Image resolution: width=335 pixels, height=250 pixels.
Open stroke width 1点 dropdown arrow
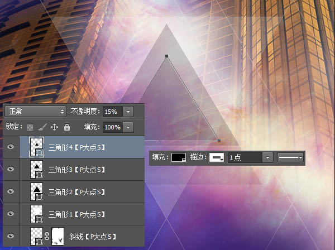tap(267, 157)
